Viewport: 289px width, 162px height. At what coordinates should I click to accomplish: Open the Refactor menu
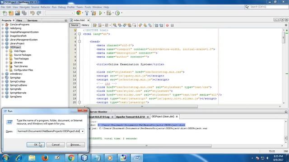pyautogui.click(x=45, y=7)
